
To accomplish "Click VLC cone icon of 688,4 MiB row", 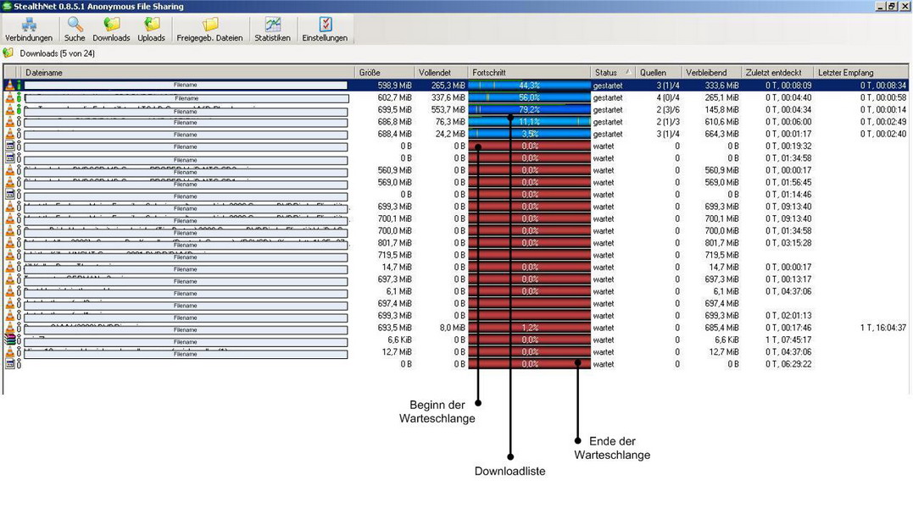I will pyautogui.click(x=10, y=134).
